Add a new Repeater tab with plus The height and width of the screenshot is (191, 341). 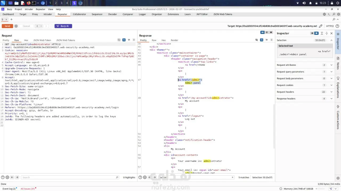click(11, 19)
